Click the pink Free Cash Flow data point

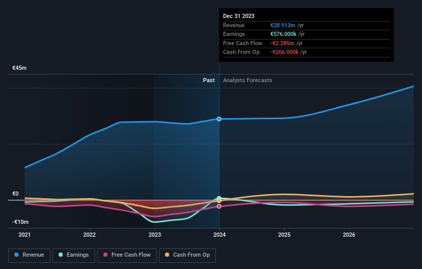[x=219, y=206]
